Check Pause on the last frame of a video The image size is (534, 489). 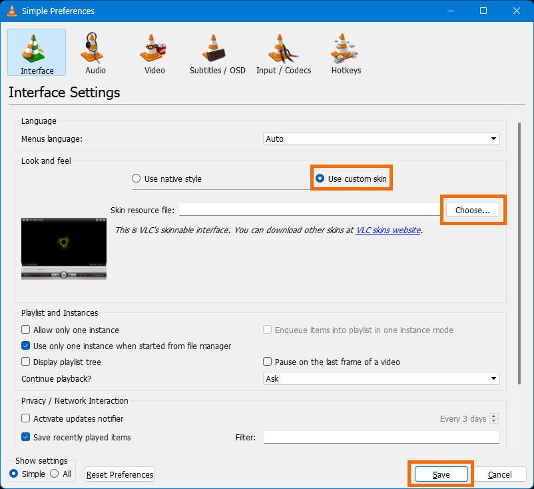(268, 362)
